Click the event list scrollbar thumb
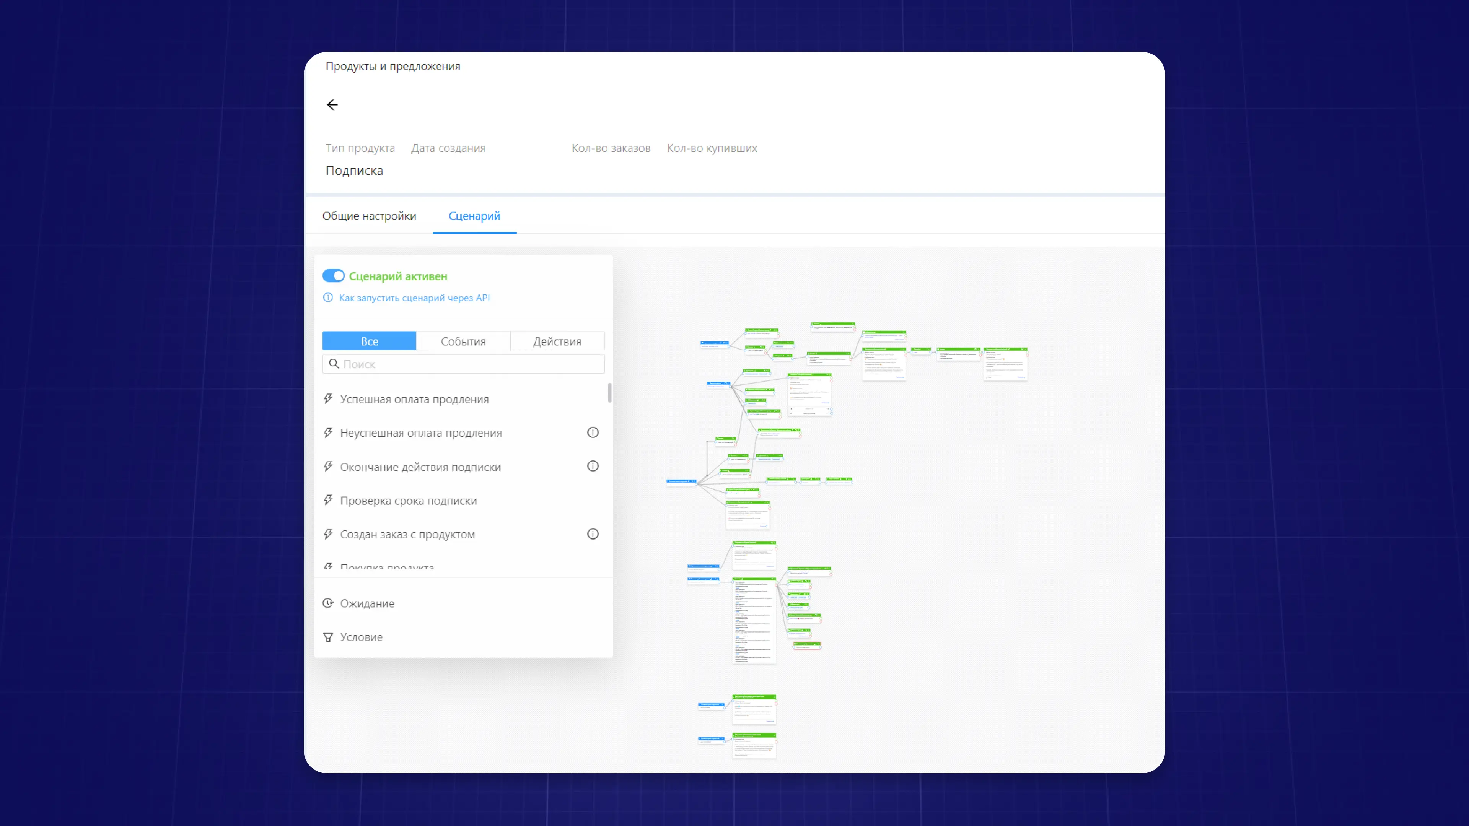1469x826 pixels. 610,393
